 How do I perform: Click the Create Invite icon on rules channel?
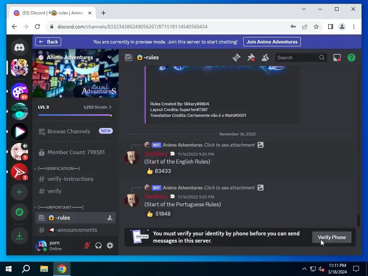(110, 218)
